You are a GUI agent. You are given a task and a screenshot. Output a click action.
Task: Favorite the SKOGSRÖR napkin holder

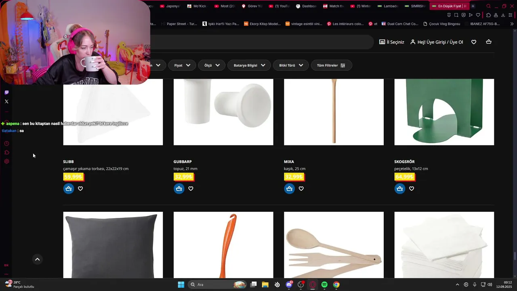point(412,189)
